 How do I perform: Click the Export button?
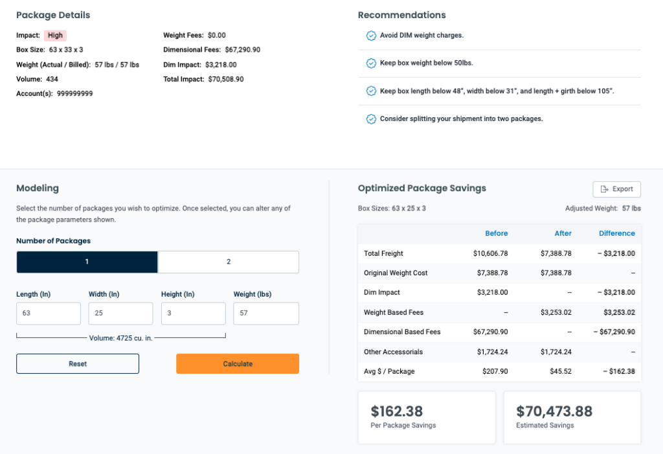[616, 188]
